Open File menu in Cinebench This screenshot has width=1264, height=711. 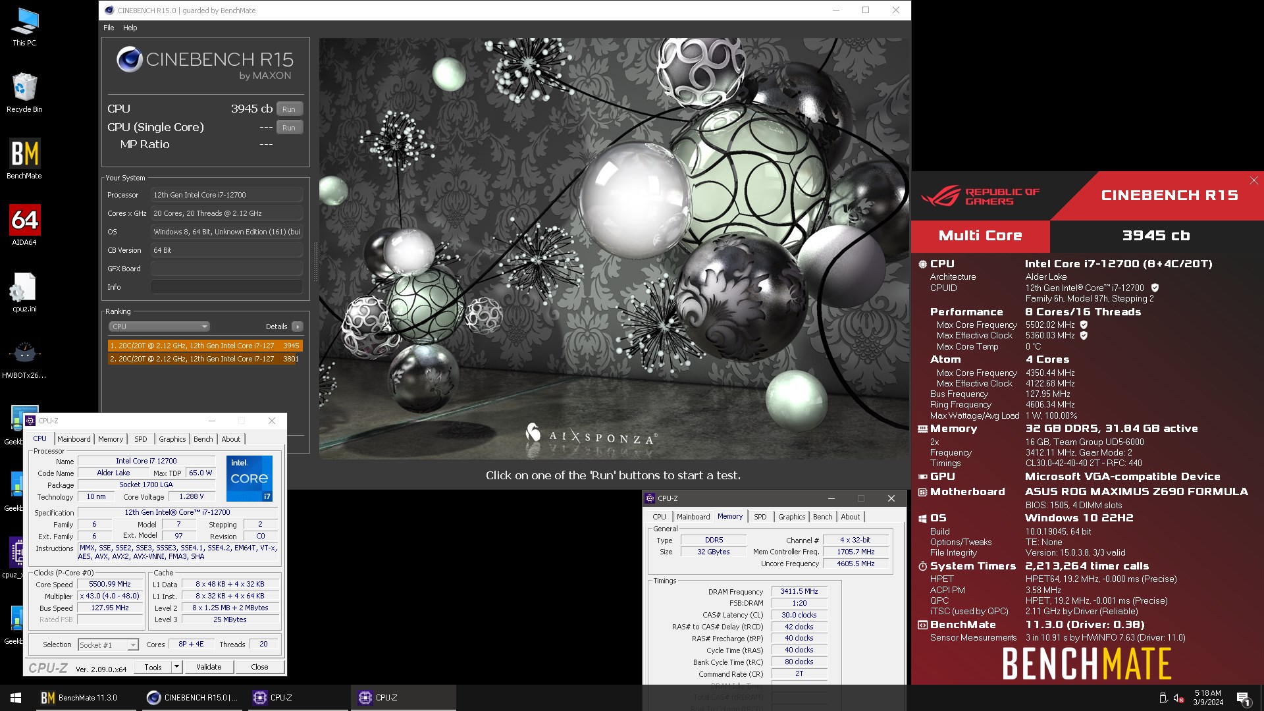[x=109, y=28]
